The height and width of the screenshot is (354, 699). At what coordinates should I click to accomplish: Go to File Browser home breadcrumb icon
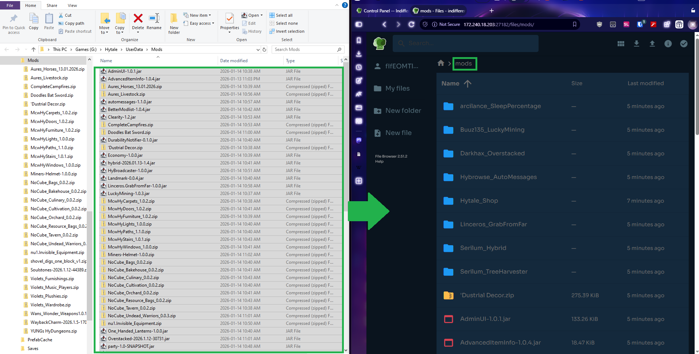[x=441, y=63]
